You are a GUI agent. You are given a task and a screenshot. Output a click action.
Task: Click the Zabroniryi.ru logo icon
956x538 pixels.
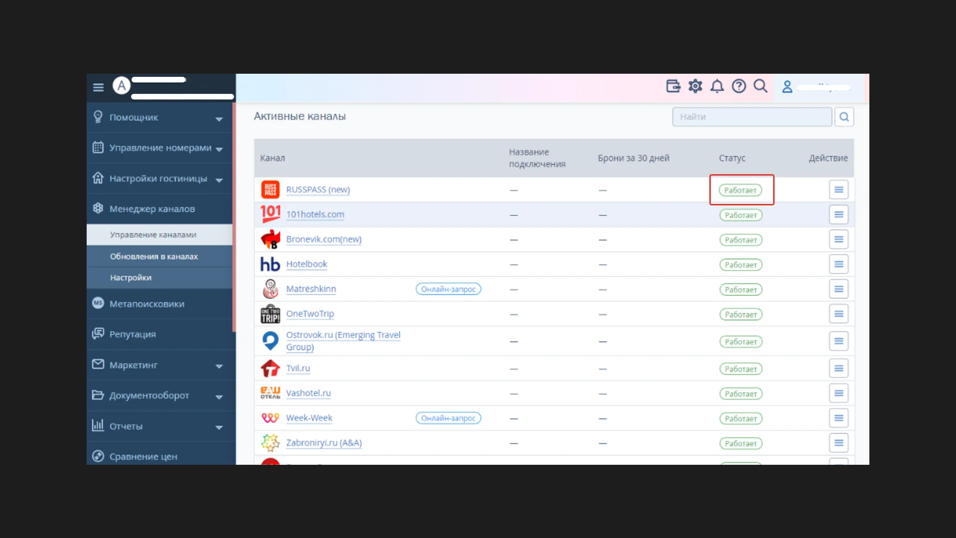(270, 443)
